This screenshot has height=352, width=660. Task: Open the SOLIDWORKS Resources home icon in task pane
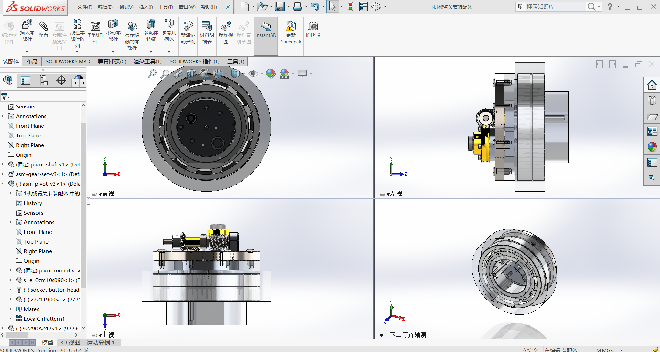pos(652,84)
